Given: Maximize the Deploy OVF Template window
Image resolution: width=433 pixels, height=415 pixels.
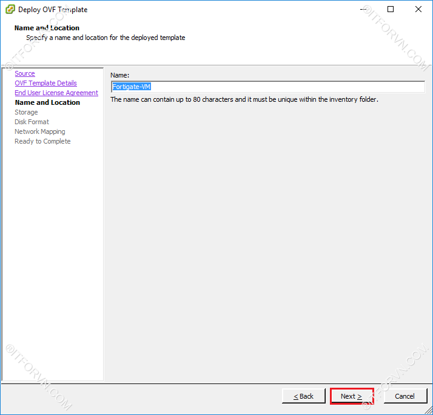Looking at the screenshot, I should click(390, 9).
